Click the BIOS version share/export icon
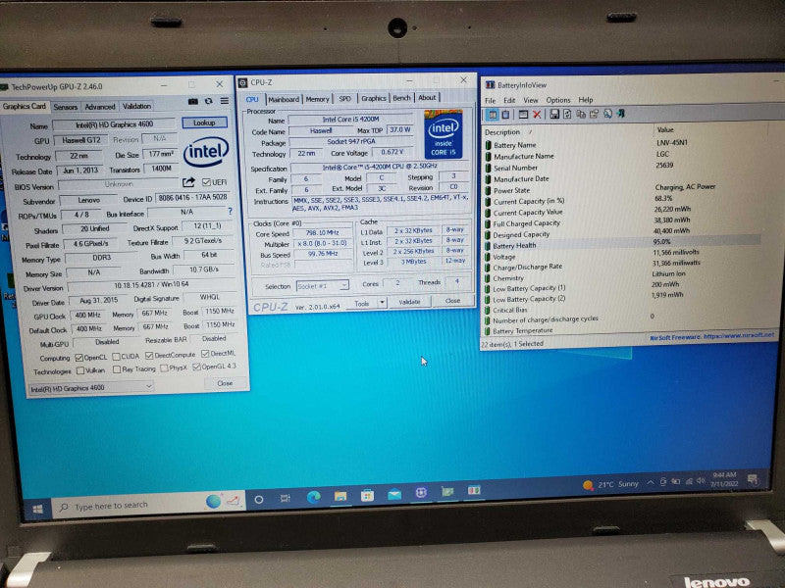 coord(188,182)
